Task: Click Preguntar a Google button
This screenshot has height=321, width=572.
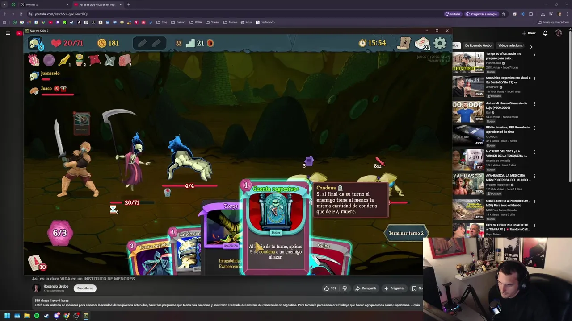Action: [481, 14]
